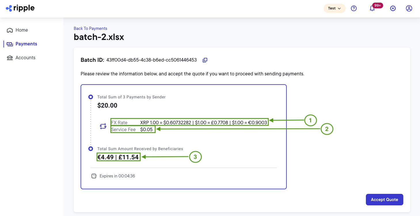The image size is (420, 216).
Task: Copy the Batch ID using the copy icon
Action: click(x=205, y=60)
